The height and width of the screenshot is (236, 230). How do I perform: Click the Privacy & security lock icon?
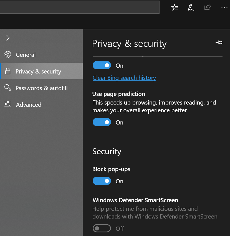click(x=7, y=71)
